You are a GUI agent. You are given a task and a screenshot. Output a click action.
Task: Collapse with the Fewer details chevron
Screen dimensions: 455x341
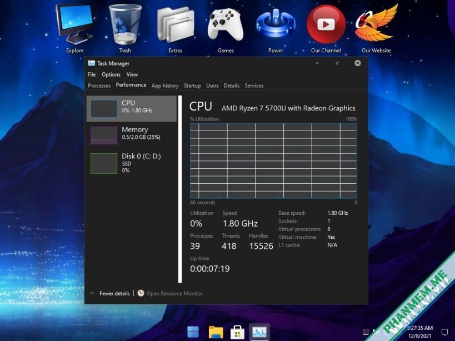pos(92,293)
